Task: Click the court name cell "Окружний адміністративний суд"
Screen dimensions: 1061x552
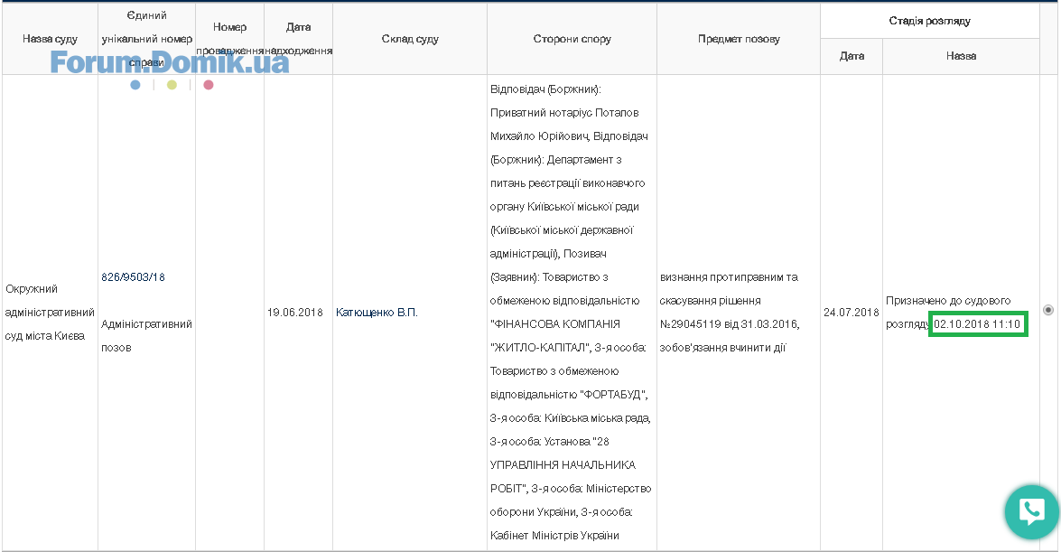Action: click(50, 313)
